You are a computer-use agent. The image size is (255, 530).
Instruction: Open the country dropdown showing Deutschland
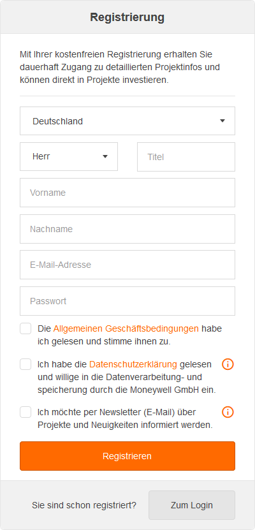point(127,121)
